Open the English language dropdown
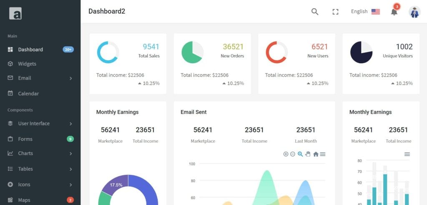Viewport: 427px width, 205px height. click(x=365, y=11)
